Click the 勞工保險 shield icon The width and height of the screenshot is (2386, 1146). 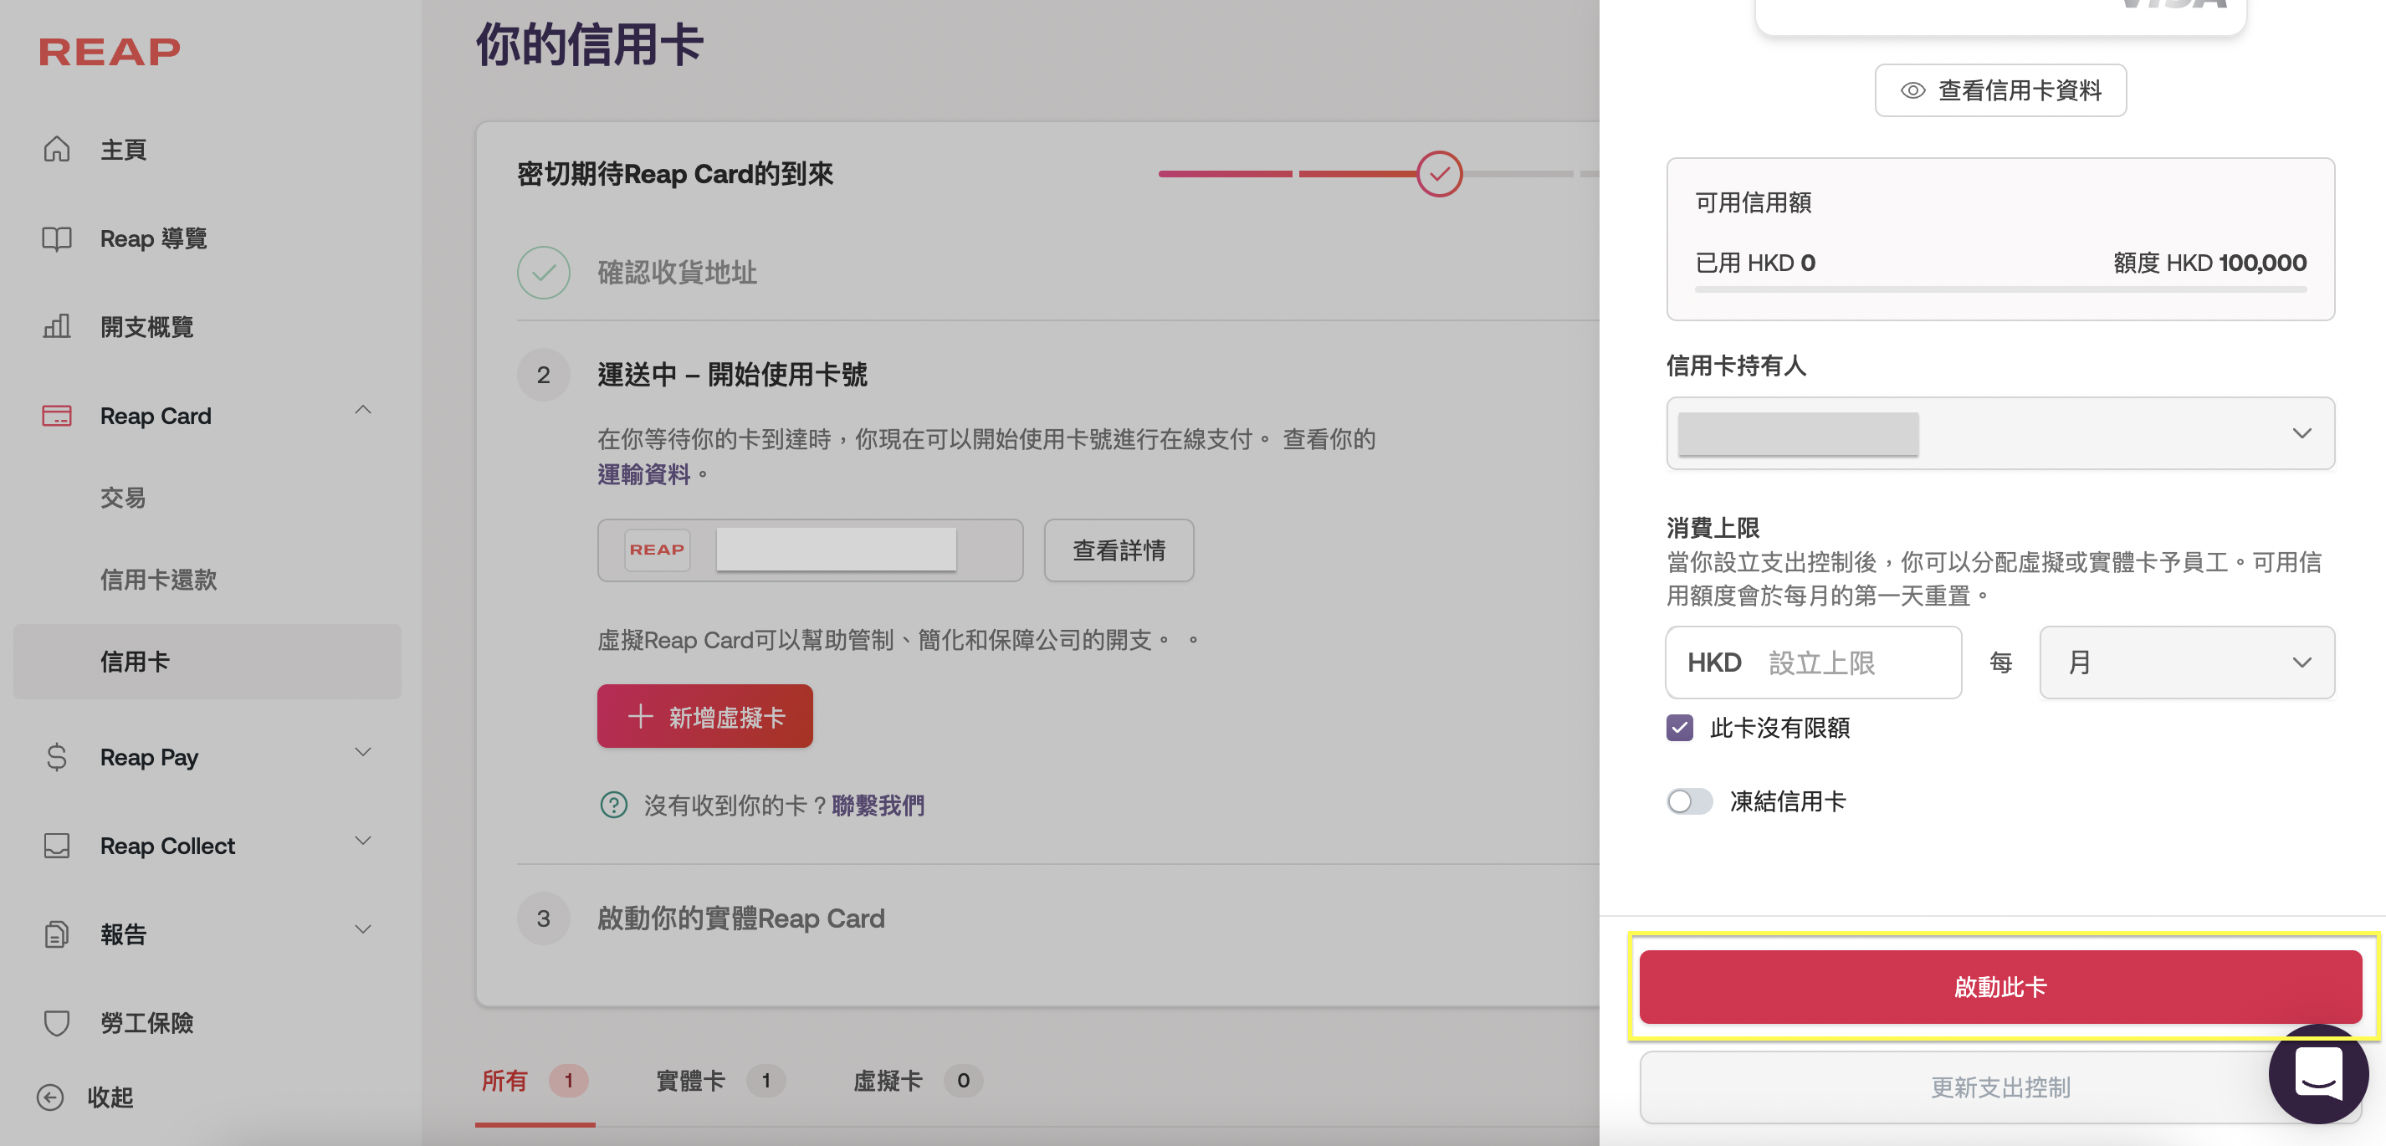(57, 1022)
